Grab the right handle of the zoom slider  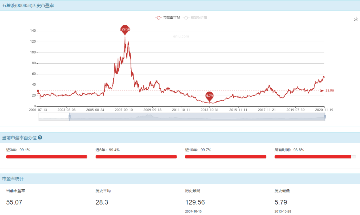(325, 117)
